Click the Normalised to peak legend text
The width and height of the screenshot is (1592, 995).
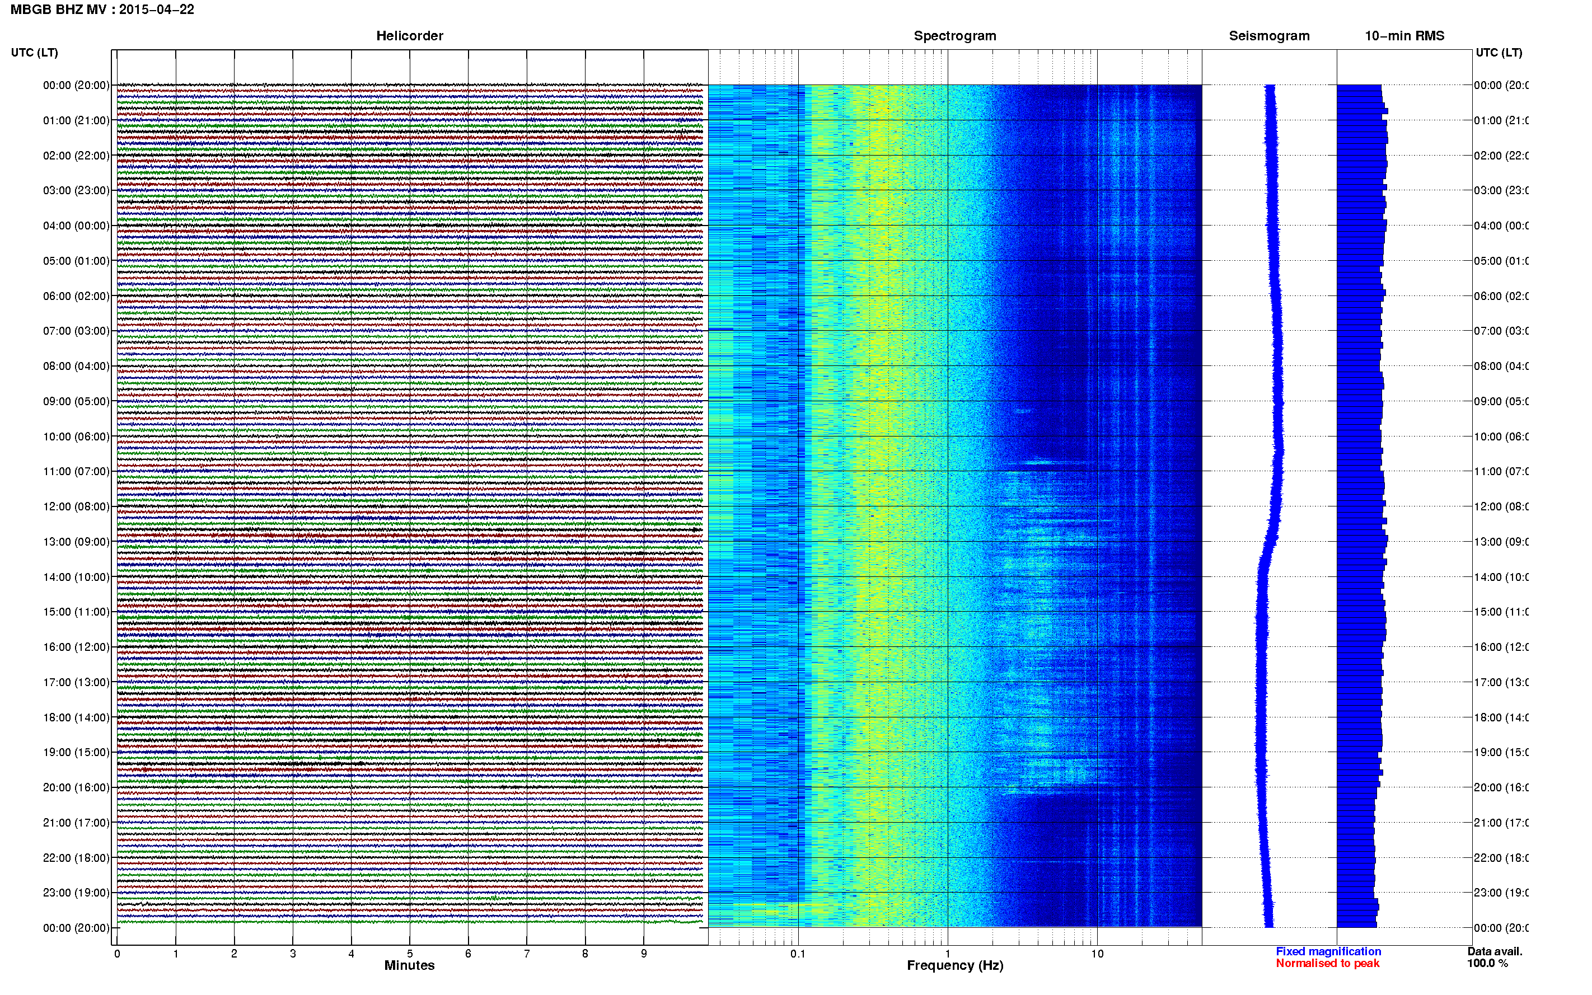click(1327, 964)
